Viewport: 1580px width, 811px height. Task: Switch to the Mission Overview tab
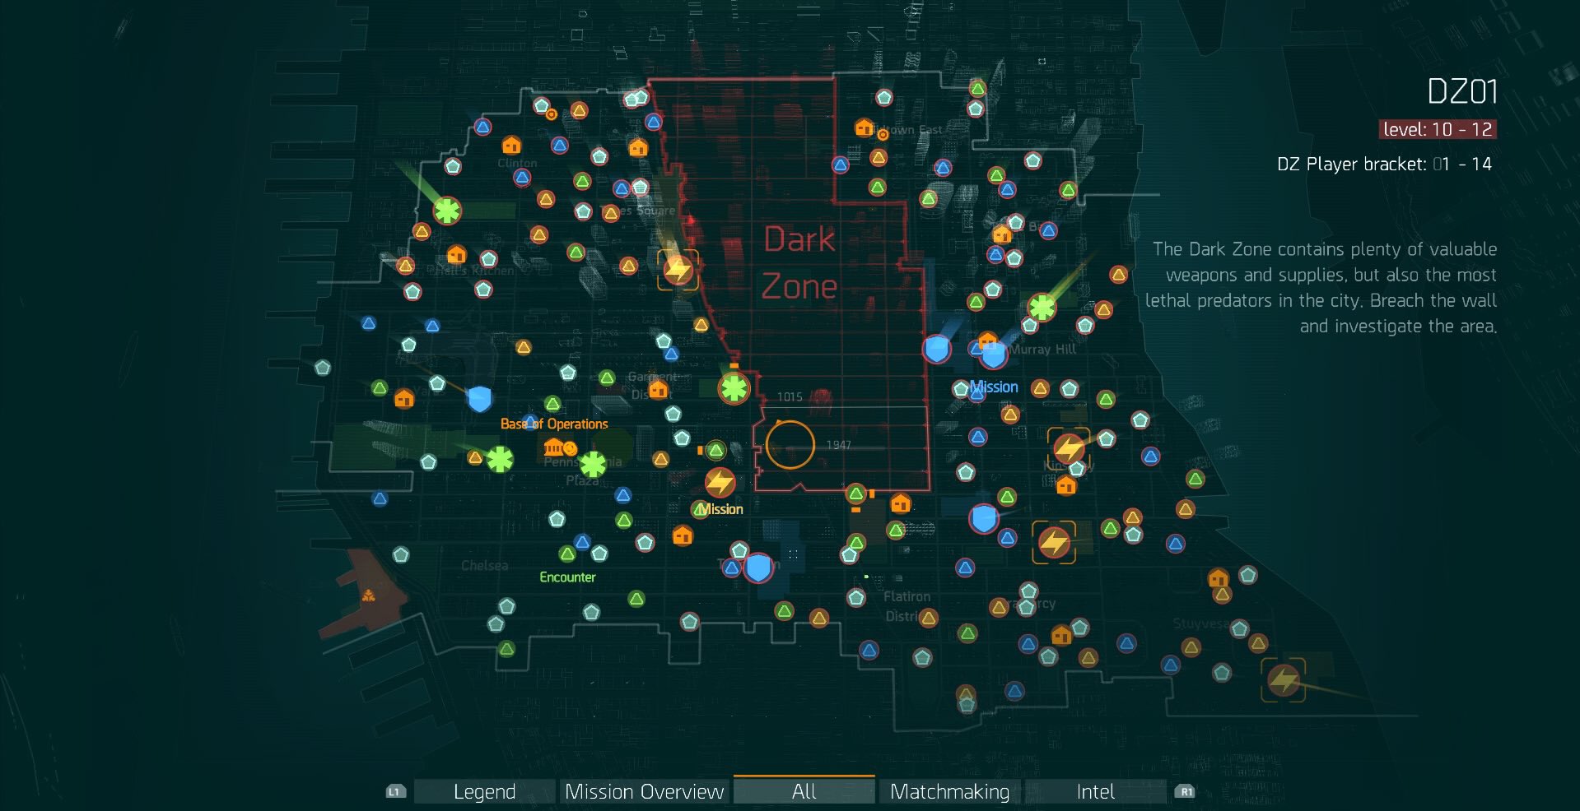pos(644,791)
